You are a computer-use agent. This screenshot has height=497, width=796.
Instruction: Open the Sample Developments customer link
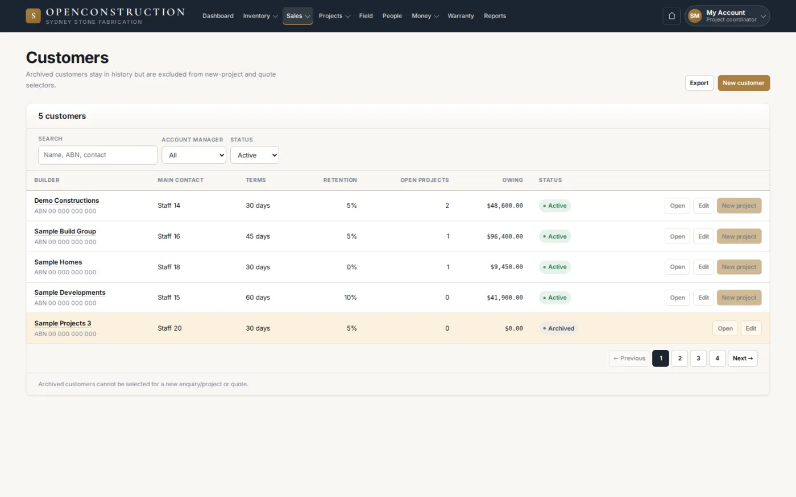click(70, 293)
